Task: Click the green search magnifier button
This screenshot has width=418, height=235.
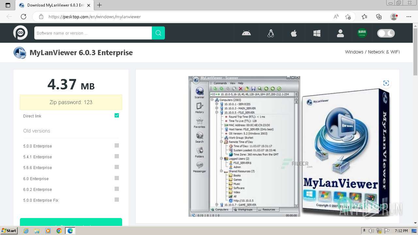Action: click(158, 33)
